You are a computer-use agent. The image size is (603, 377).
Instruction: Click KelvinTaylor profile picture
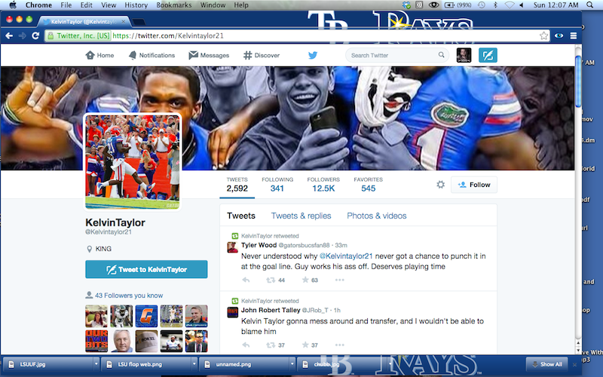coord(133,162)
